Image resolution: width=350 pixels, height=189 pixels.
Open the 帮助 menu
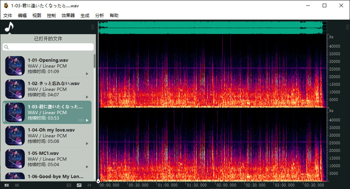click(x=114, y=15)
